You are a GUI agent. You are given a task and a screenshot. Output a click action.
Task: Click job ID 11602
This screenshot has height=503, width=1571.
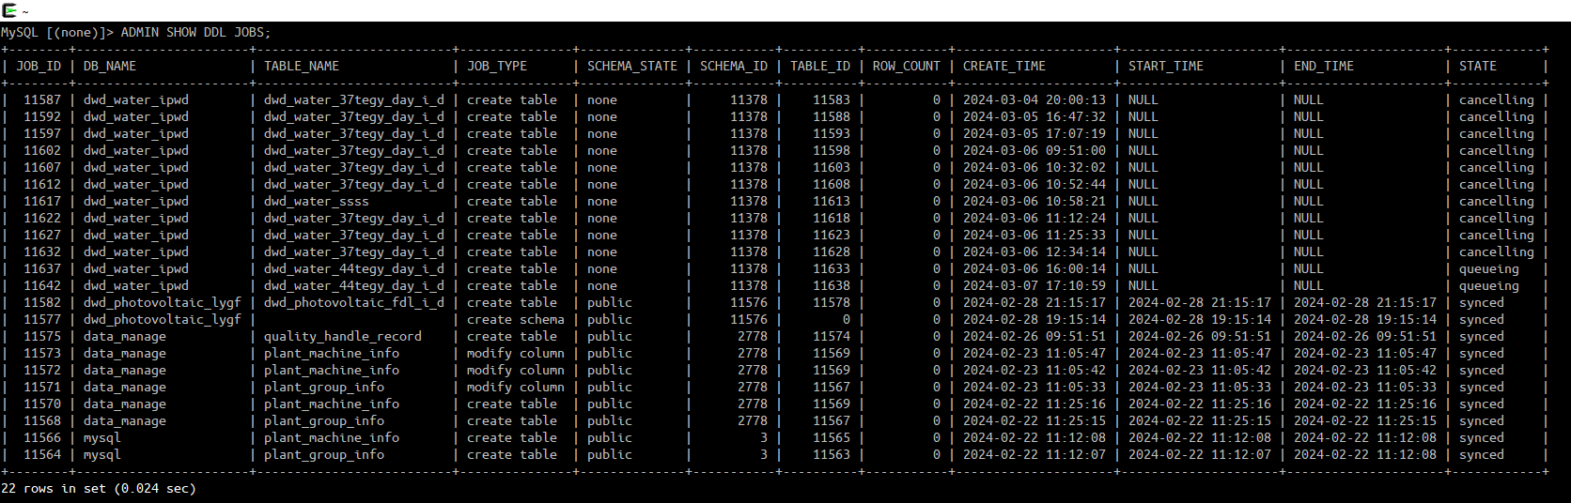[x=42, y=151]
